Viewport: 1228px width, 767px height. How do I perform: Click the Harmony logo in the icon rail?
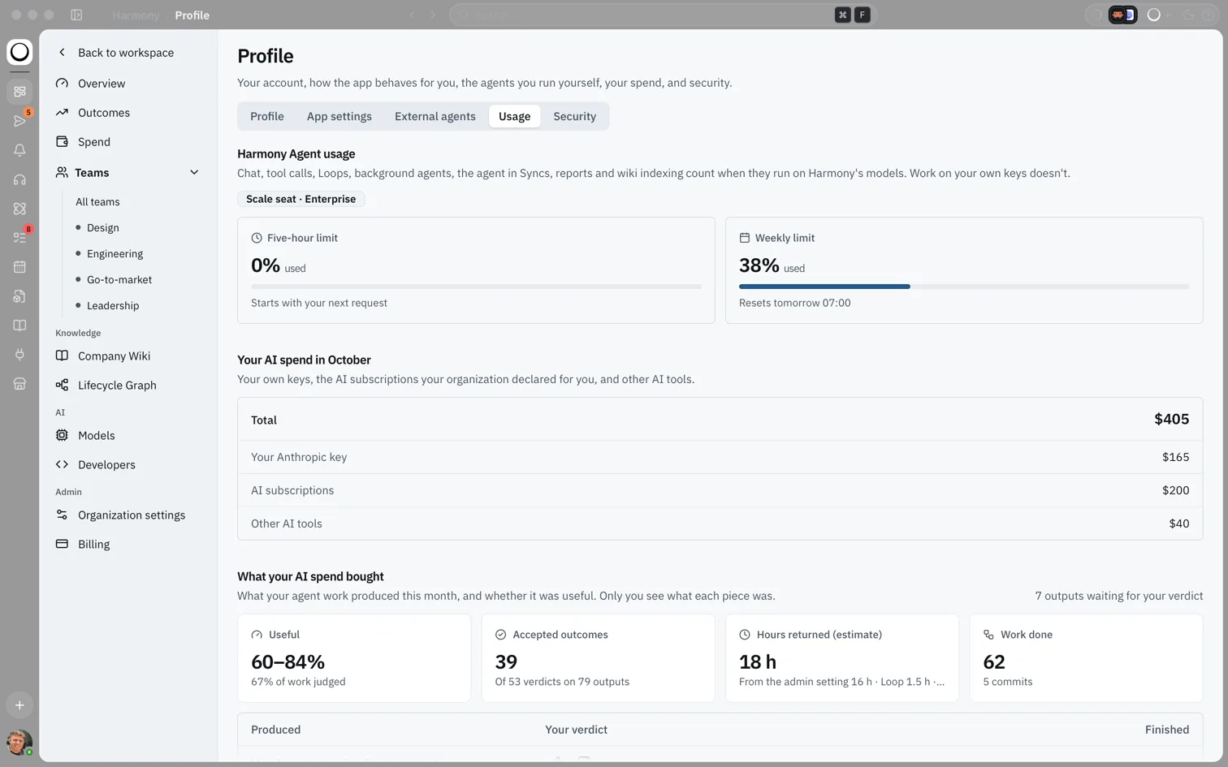coord(19,52)
